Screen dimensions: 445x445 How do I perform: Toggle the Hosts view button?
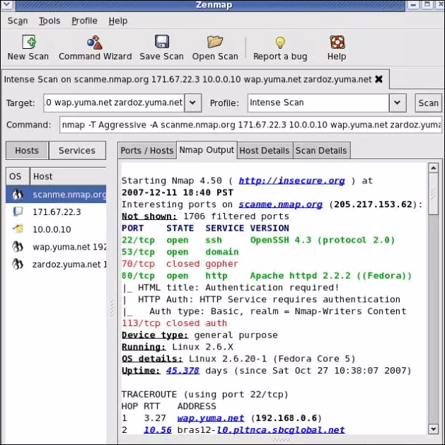(27, 151)
